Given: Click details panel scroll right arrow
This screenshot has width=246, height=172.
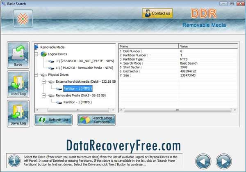Looking at the screenshot, I should 235,110.
